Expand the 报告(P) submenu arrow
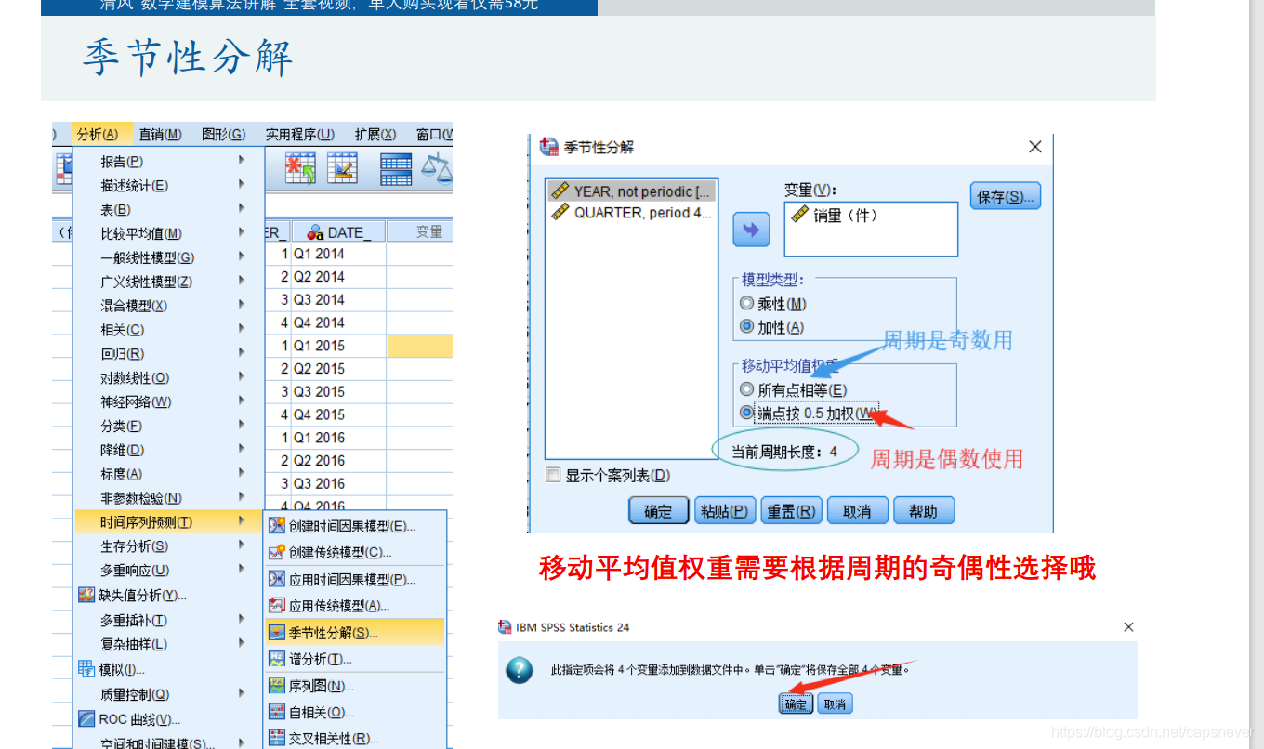The image size is (1264, 749). (242, 160)
